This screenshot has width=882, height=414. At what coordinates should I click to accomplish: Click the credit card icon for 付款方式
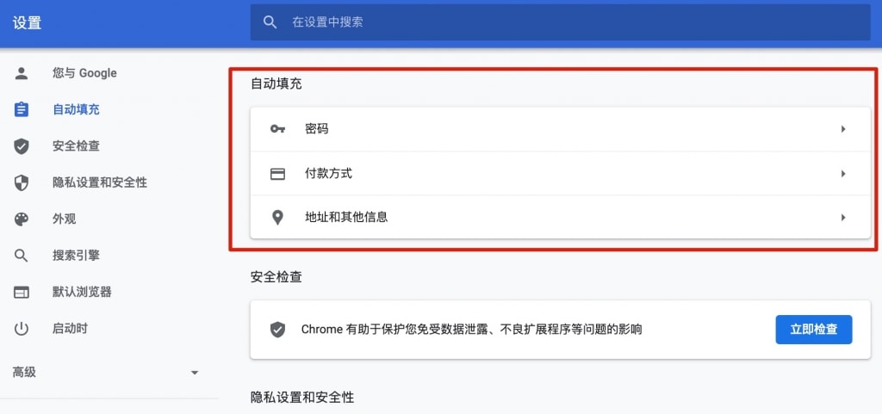pos(277,174)
